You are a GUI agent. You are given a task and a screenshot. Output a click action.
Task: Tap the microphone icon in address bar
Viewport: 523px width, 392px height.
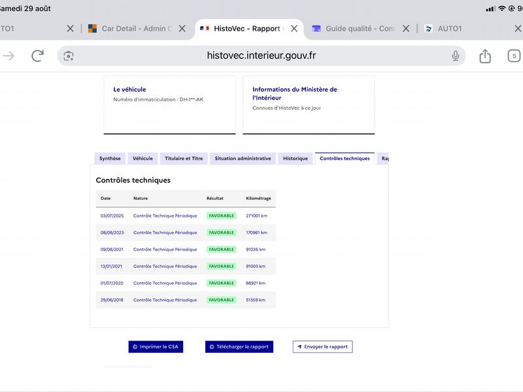point(455,56)
